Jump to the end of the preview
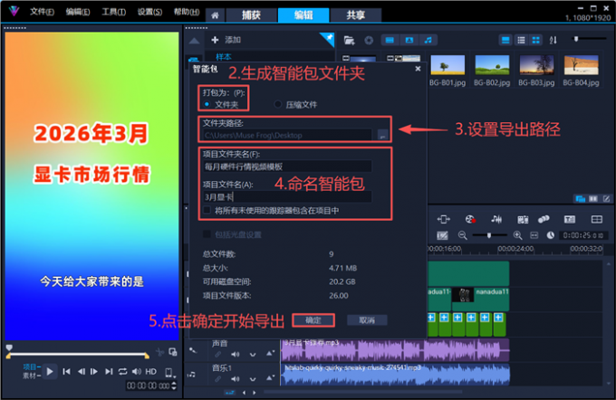Viewport: 616px width, 400px height. [x=109, y=371]
